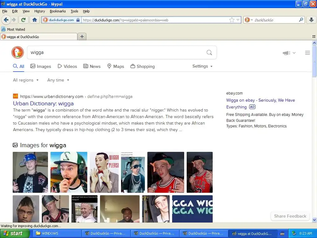This screenshot has width=317, height=238.
Task: Click the urbandictionary favicon
Action: coord(15,96)
